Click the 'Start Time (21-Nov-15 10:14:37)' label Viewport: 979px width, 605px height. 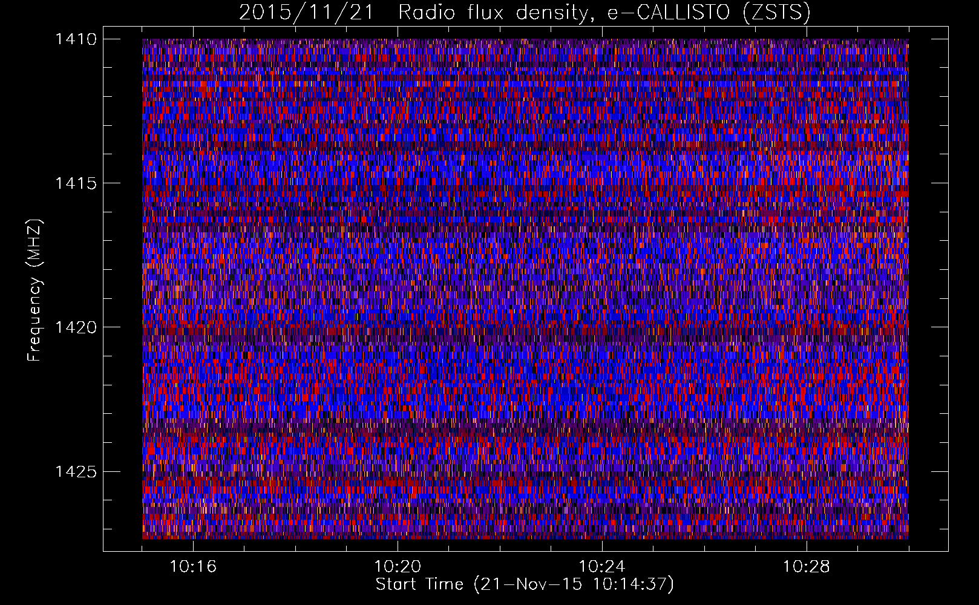[525, 584]
